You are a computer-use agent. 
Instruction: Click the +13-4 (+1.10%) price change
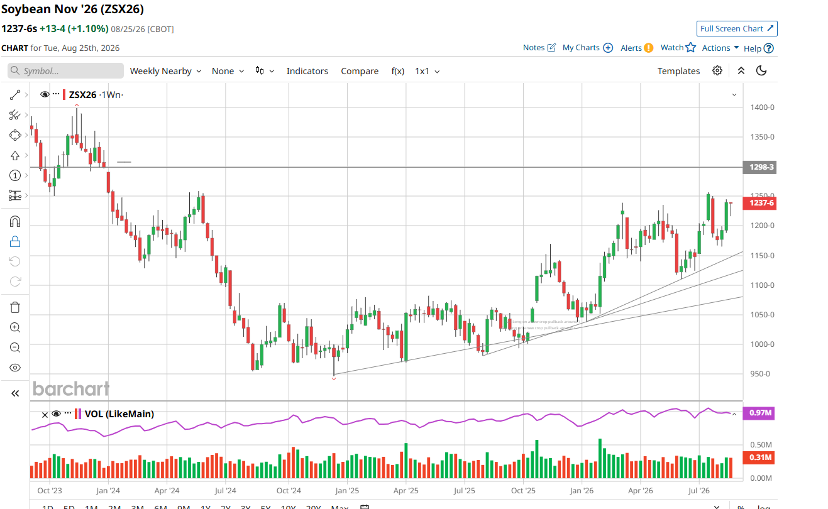74,28
